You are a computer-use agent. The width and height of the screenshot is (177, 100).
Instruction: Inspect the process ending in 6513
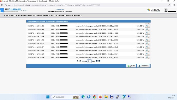147,57
